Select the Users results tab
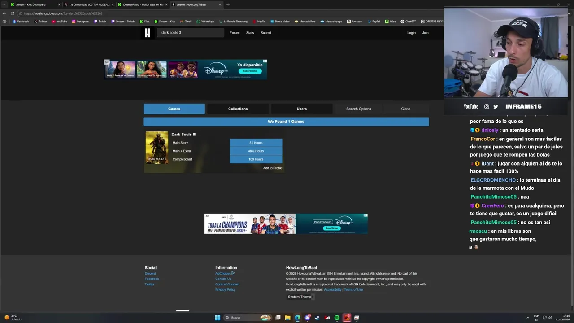The width and height of the screenshot is (574, 323). (x=301, y=109)
